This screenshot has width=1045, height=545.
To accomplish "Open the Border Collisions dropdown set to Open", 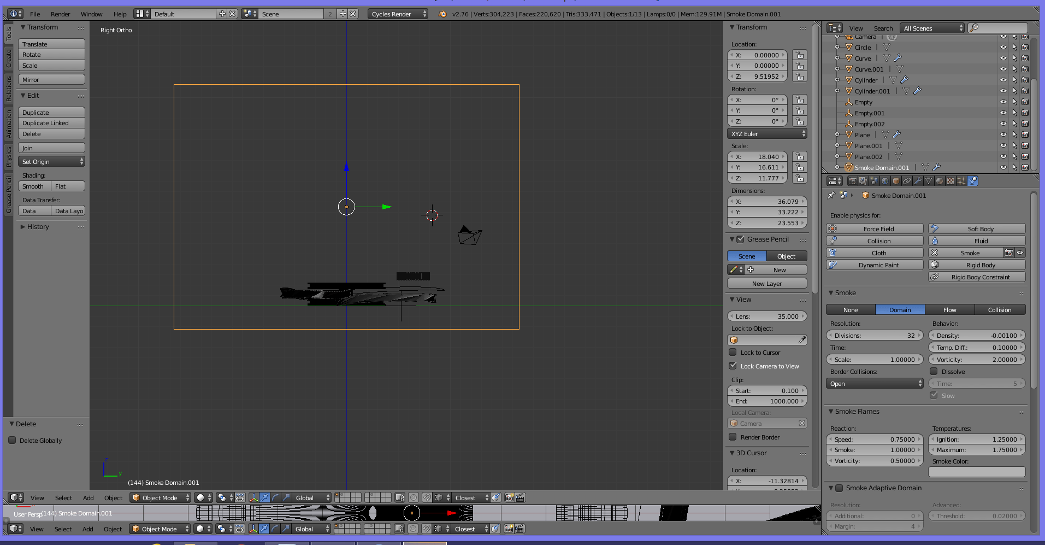I will [x=874, y=383].
